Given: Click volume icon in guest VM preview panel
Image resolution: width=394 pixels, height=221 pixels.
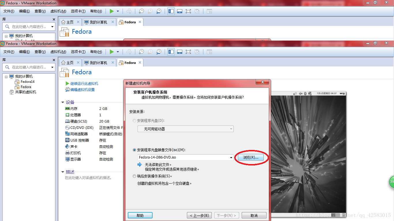Looking at the screenshot, I should [x=301, y=93].
